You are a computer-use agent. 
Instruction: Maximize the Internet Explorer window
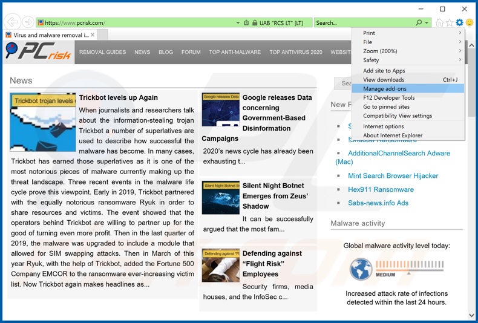[x=442, y=9]
